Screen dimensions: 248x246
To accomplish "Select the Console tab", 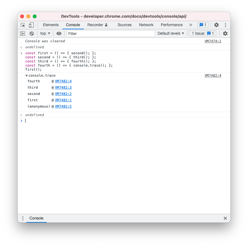I will (73, 25).
